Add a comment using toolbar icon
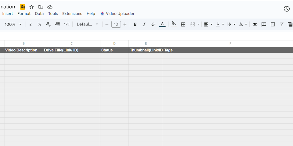The height and width of the screenshot is (146, 293). click(x=264, y=25)
